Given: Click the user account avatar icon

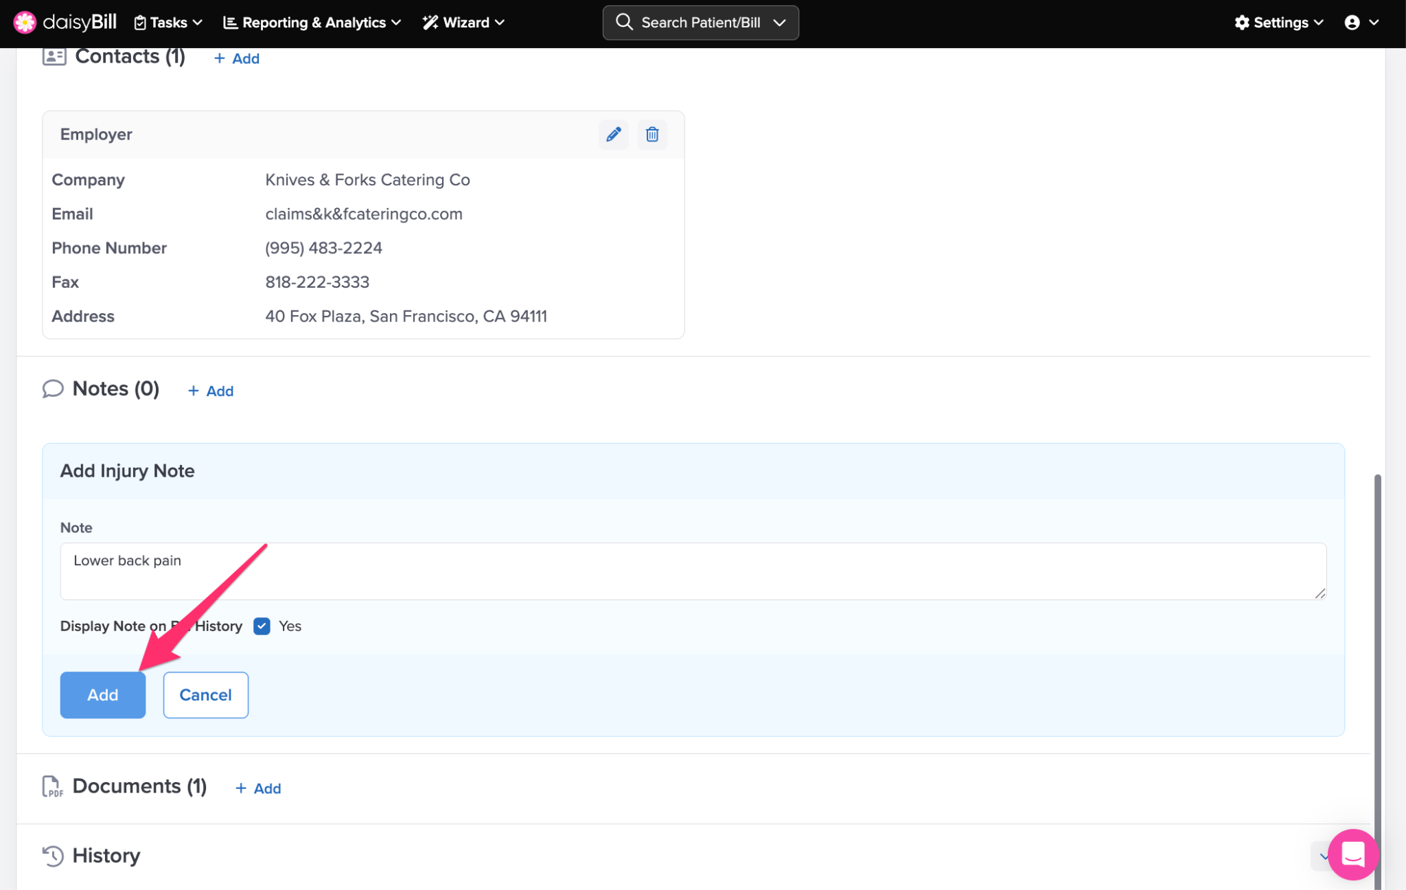Looking at the screenshot, I should click(x=1352, y=23).
